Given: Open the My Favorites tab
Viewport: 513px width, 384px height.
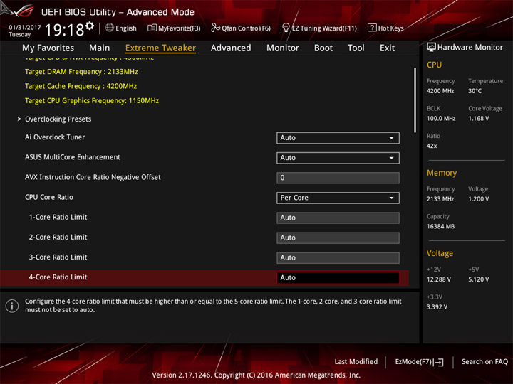Looking at the screenshot, I should pyautogui.click(x=48, y=48).
